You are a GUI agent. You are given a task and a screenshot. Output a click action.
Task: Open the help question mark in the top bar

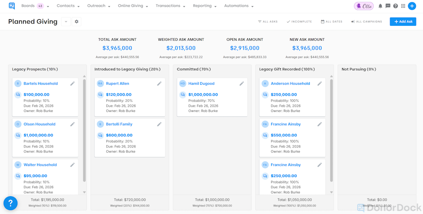395,6
